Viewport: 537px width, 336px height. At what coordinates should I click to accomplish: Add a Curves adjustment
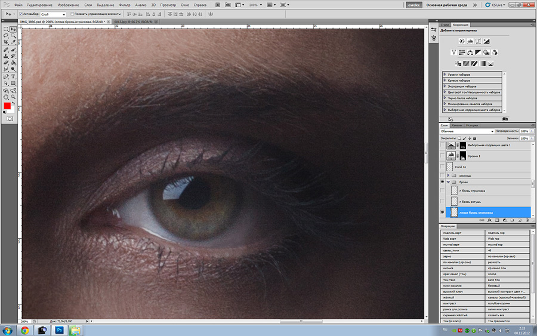coord(478,41)
